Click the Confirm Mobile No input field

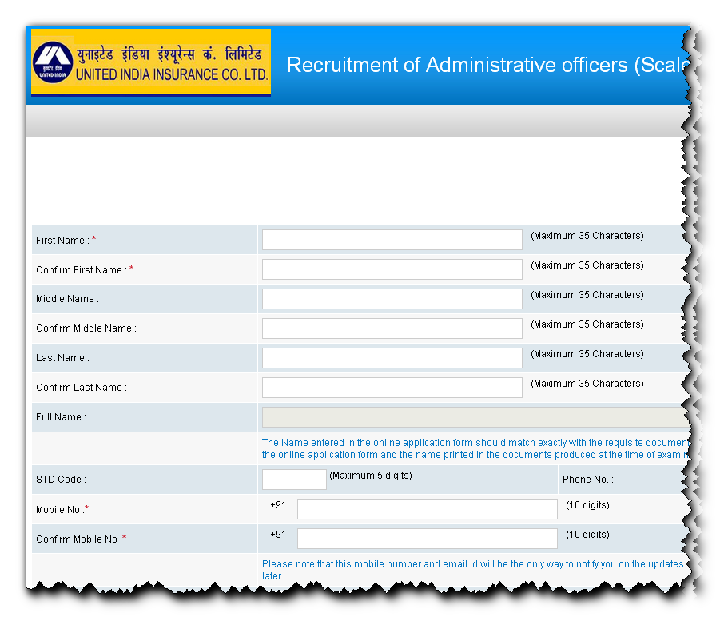426,538
